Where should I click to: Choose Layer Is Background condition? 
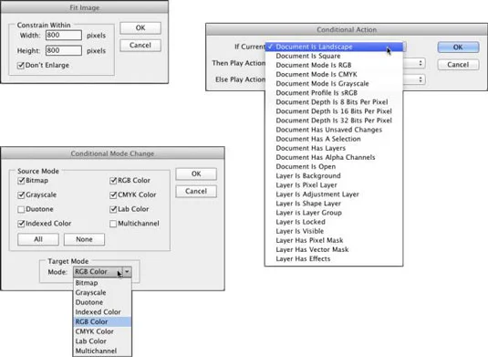click(x=334, y=175)
